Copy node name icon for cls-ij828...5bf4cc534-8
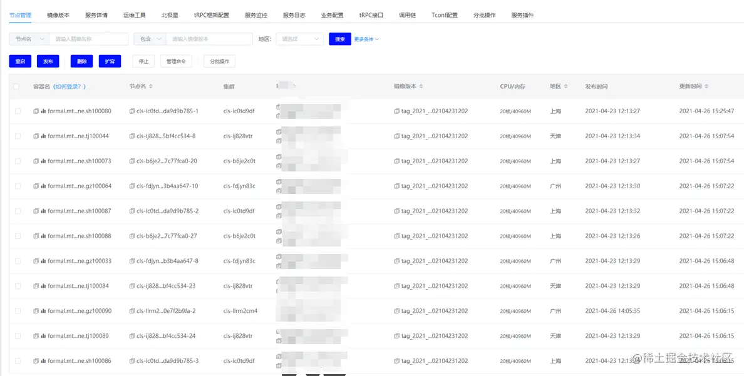The image size is (744, 376). click(132, 136)
